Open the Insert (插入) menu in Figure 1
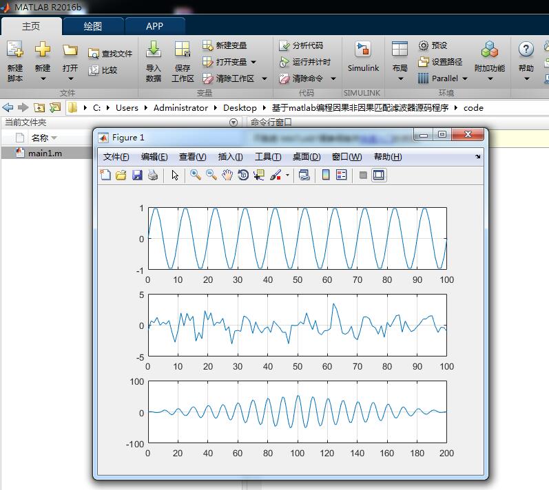This screenshot has width=549, height=490. (230, 157)
